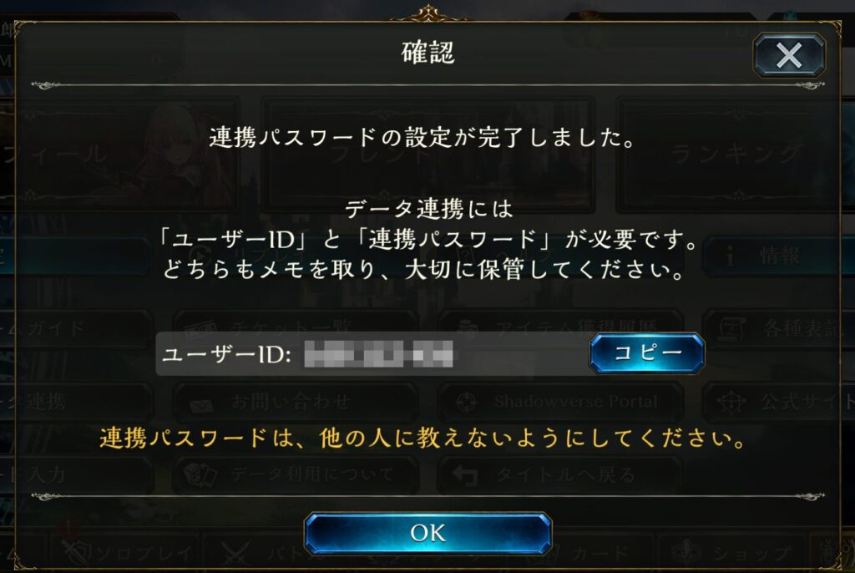Screen dimensions: 855x573
Task: Click the 公式サイト icon
Action: (731, 403)
